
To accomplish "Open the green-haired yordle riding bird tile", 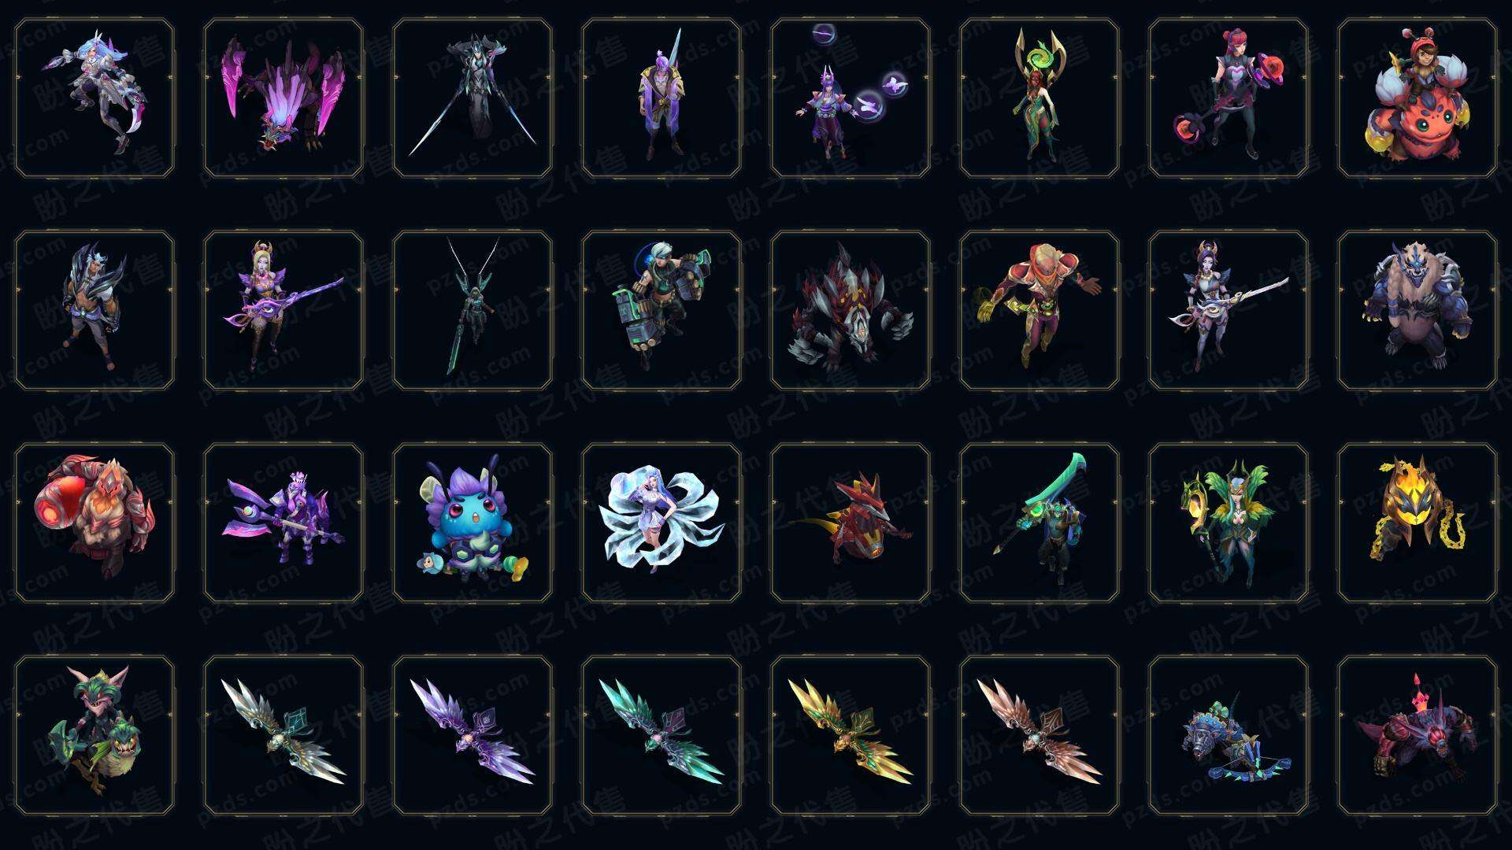I will pos(94,735).
